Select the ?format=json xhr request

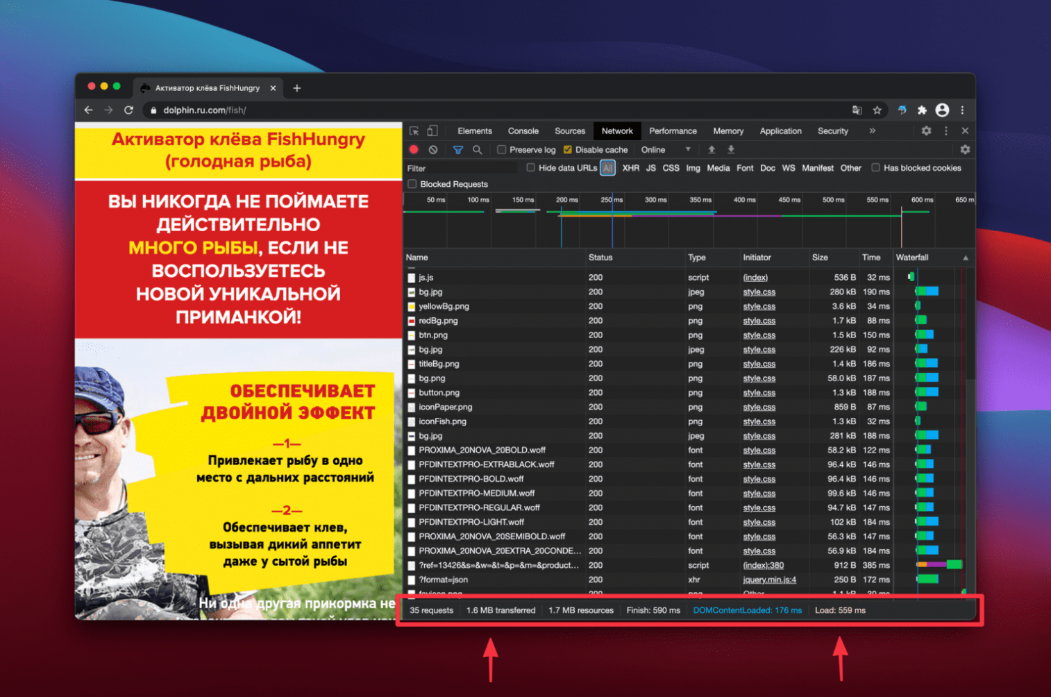coord(689,580)
